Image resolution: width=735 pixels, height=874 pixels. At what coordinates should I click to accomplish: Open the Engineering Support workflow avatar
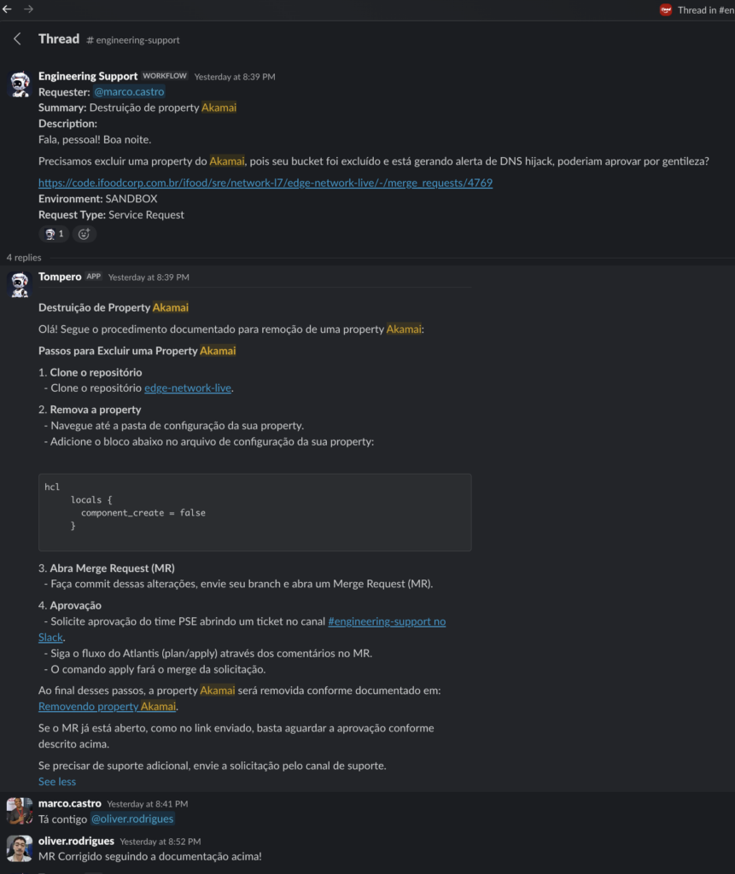(x=20, y=84)
